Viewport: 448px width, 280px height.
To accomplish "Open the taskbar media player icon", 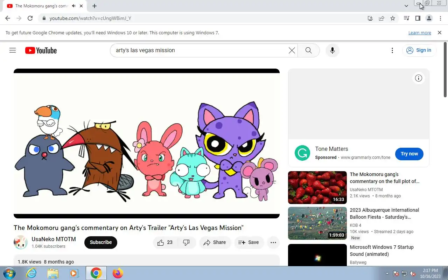I will (74, 273).
